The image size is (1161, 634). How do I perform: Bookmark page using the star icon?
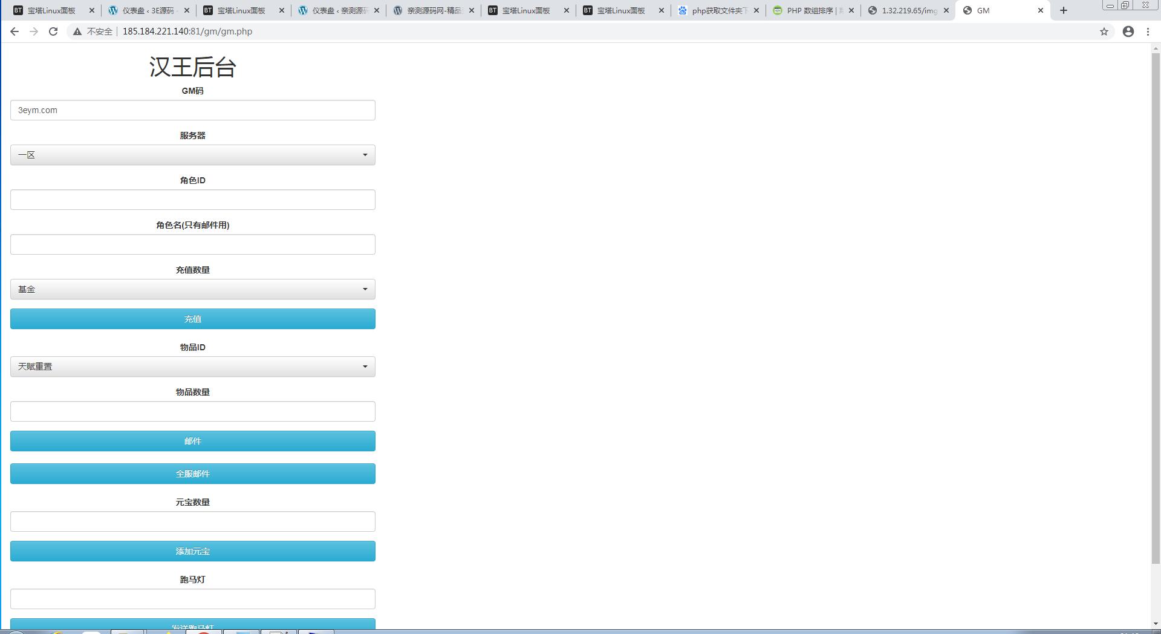1104,31
